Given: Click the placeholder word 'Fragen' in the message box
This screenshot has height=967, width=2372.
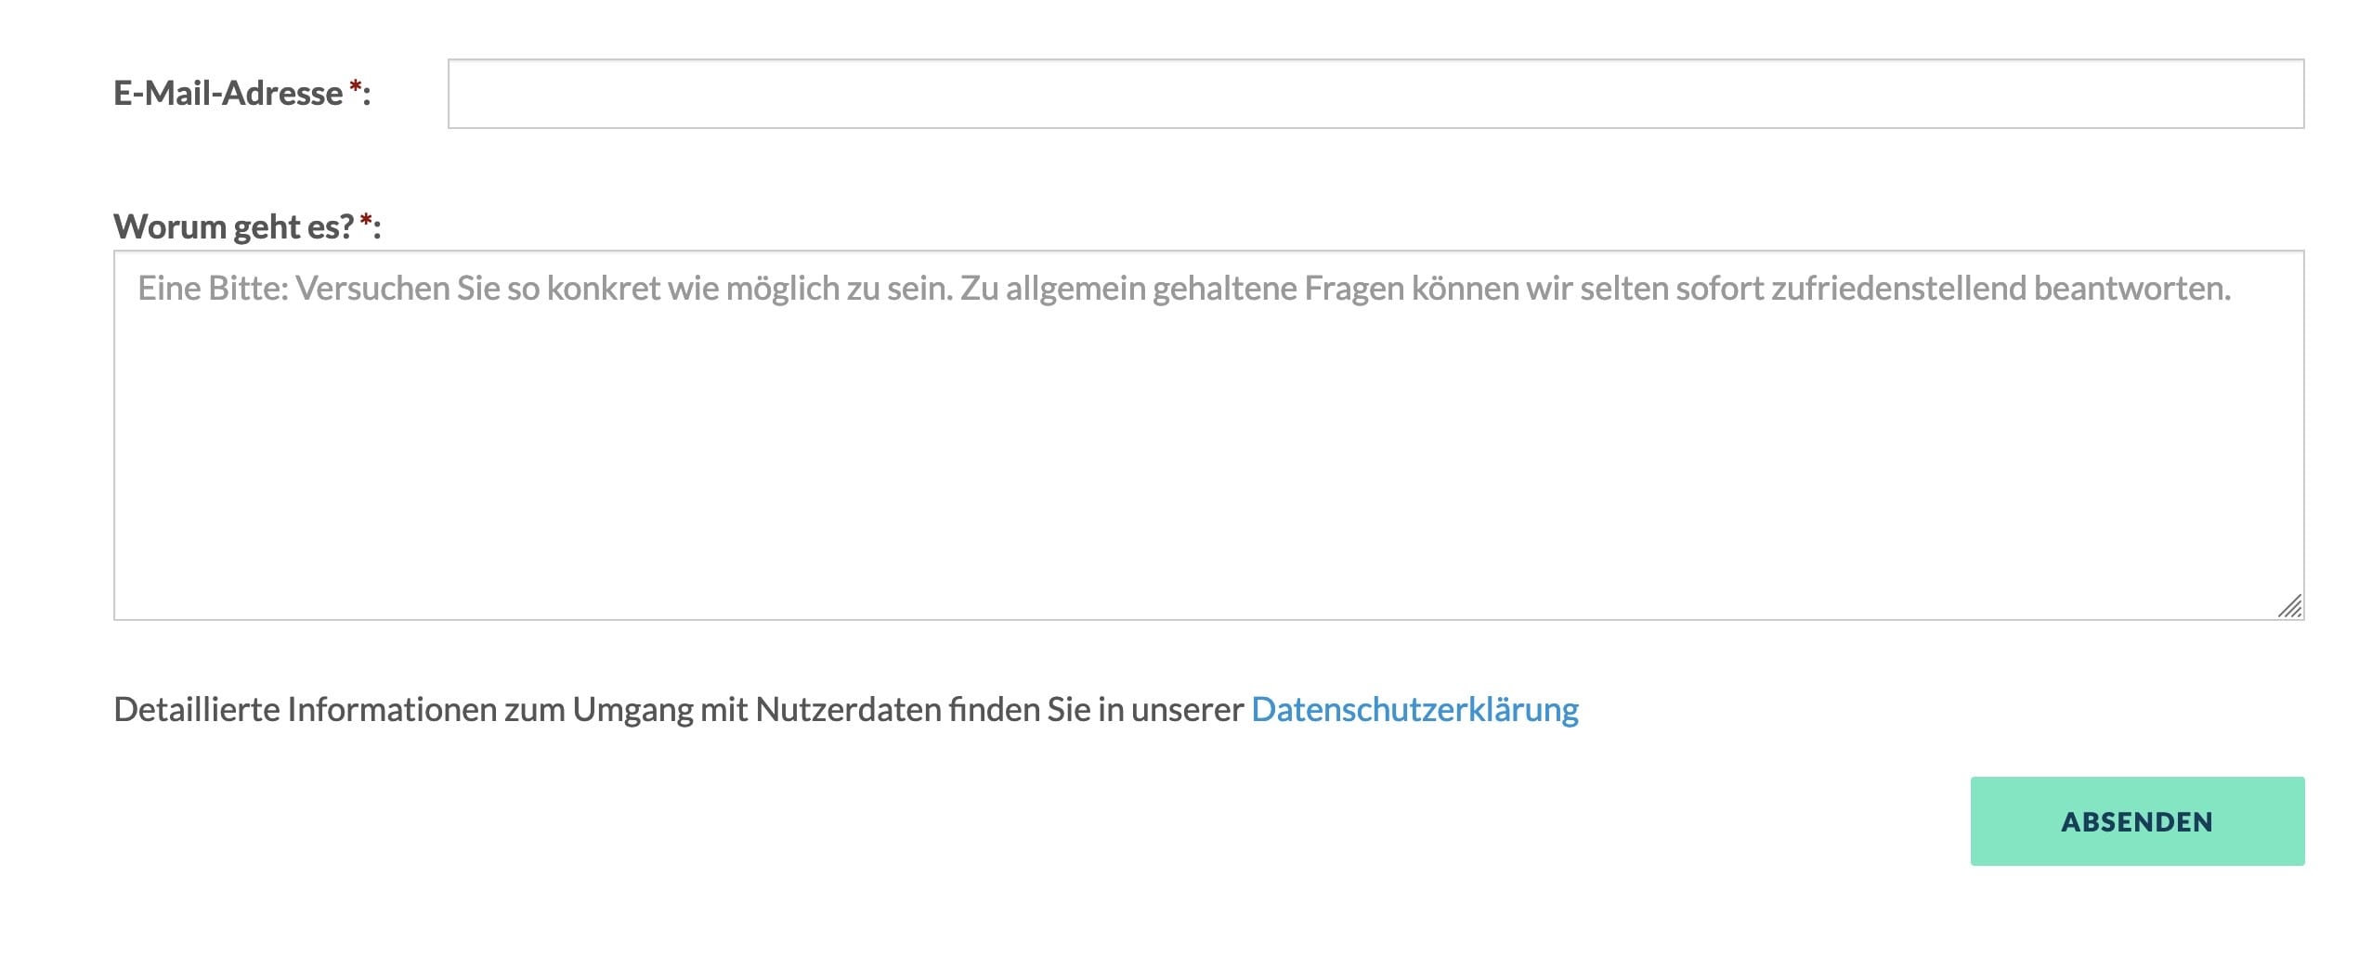Looking at the screenshot, I should [1353, 289].
